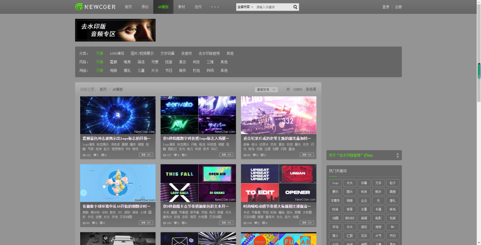Open the three-dots more menu in navigation
The width and height of the screenshot is (481, 245).
coord(215,7)
